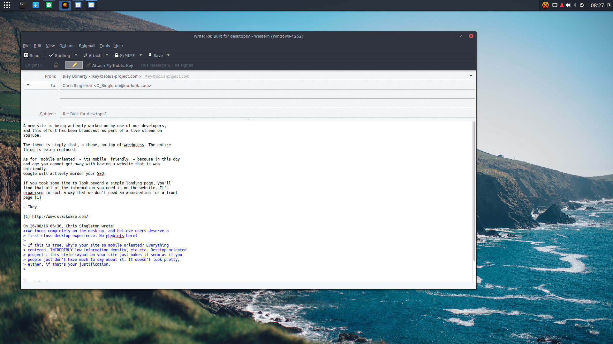The width and height of the screenshot is (613, 344).
Task: Switch to the orange HexChat panel icon
Action: pos(65,5)
